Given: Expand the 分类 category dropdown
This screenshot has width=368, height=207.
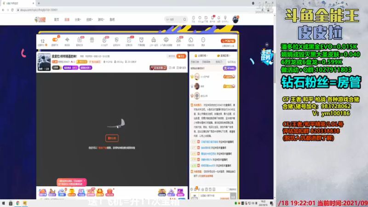Looking at the screenshot, I should [x=78, y=20].
